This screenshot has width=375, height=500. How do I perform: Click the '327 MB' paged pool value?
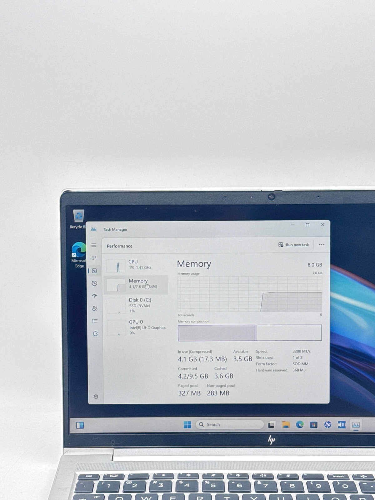tap(189, 393)
